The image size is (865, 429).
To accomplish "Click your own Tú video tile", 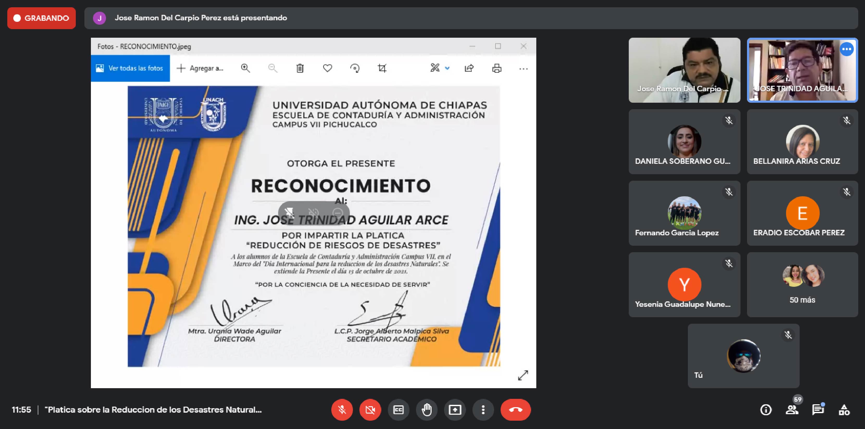I will tap(743, 356).
